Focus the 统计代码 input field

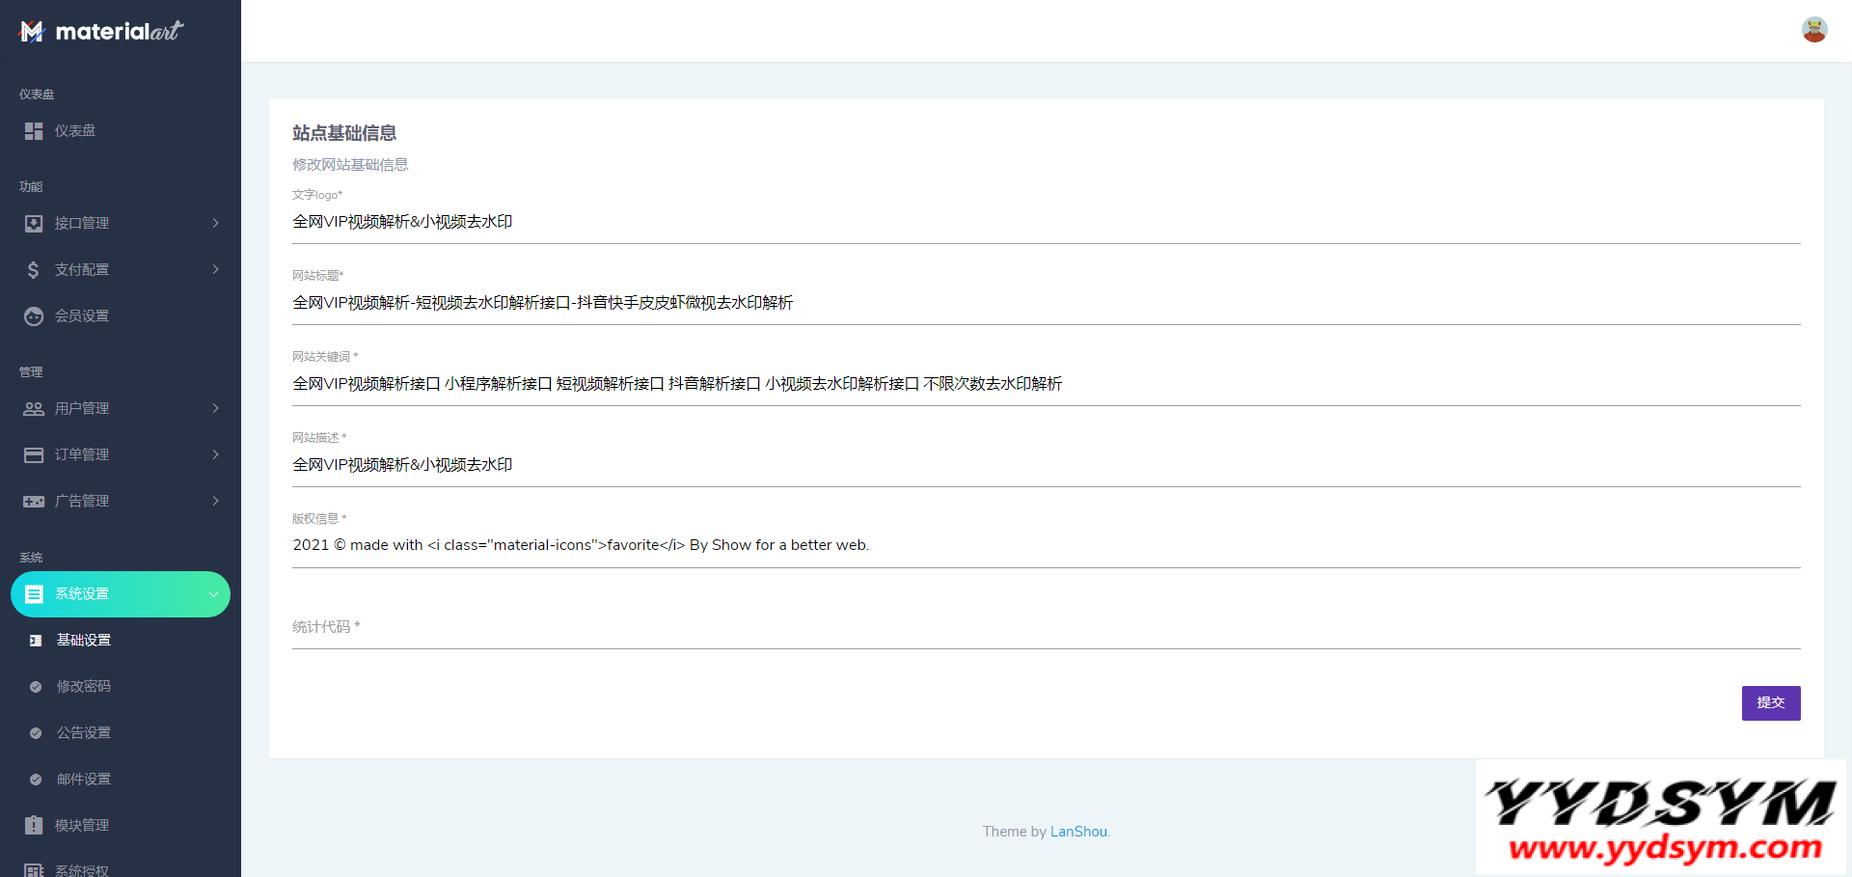tap(1046, 628)
